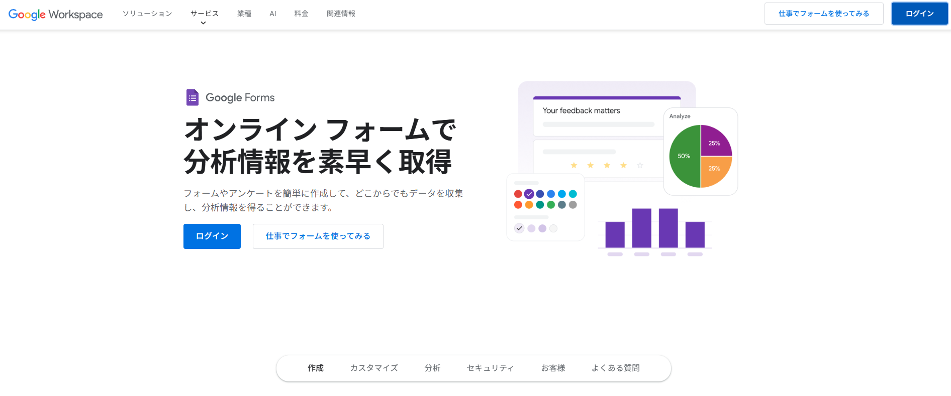Select the white empty circle beside the lavender dots
This screenshot has height=396, width=951.
pos(553,228)
